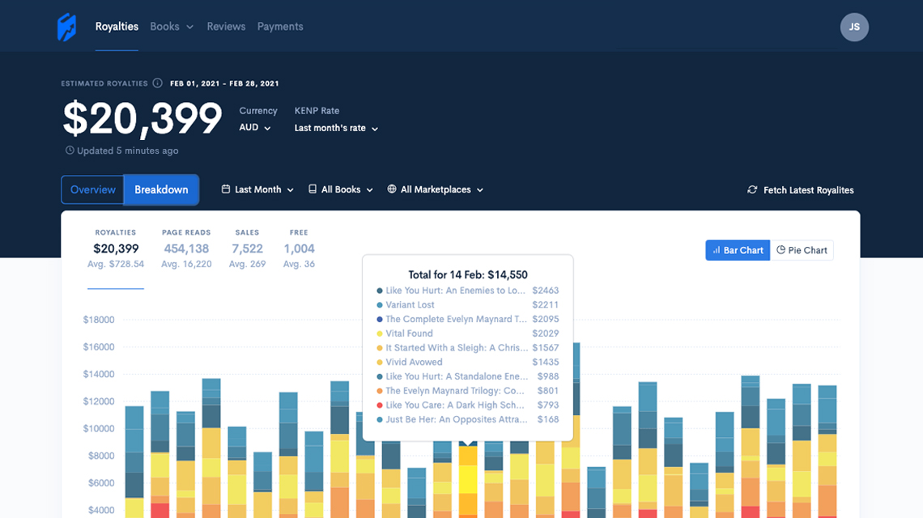
Task: Click the refresh icon beside Fetch Latest Royalites
Action: (x=751, y=190)
